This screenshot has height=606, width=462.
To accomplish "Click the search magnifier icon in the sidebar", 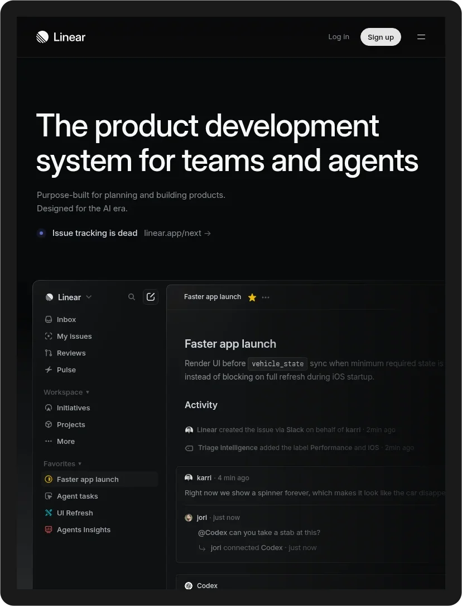I will 132,297.
